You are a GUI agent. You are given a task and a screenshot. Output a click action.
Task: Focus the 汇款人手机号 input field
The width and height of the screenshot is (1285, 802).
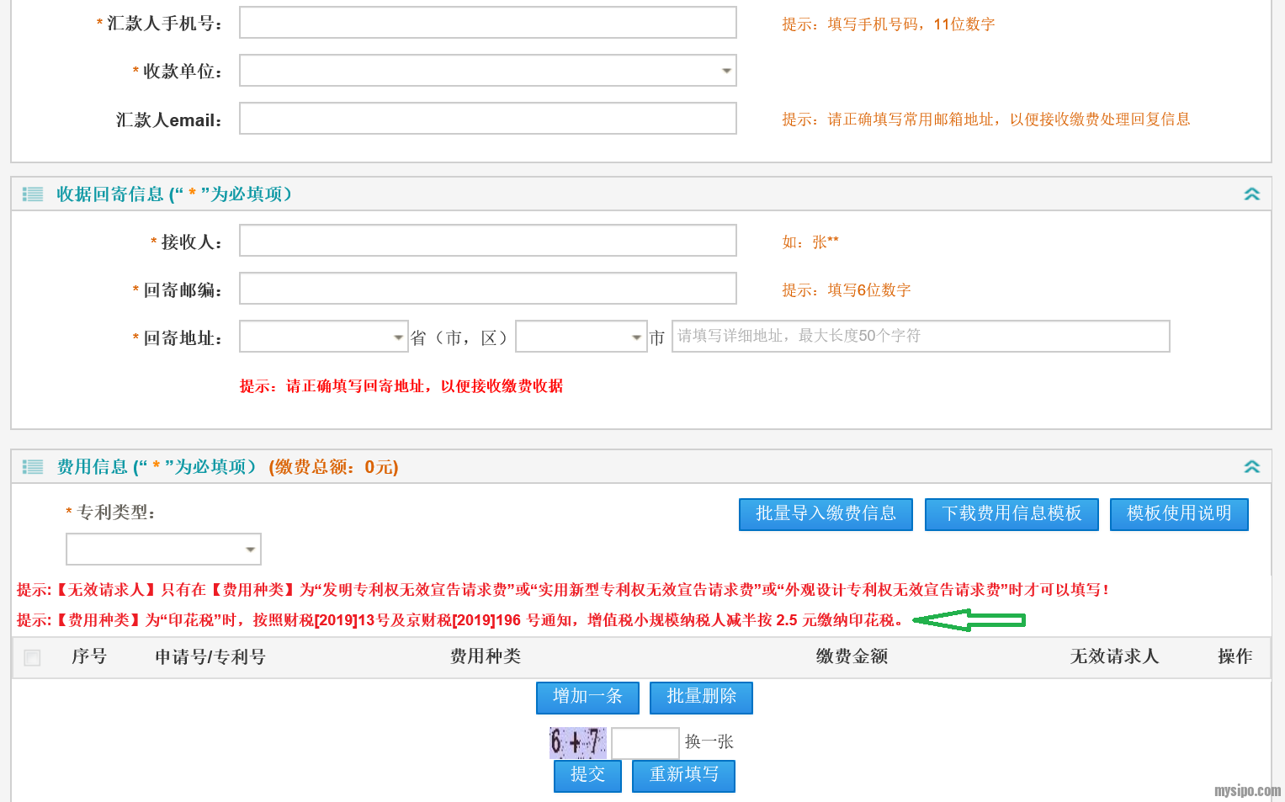click(x=487, y=23)
